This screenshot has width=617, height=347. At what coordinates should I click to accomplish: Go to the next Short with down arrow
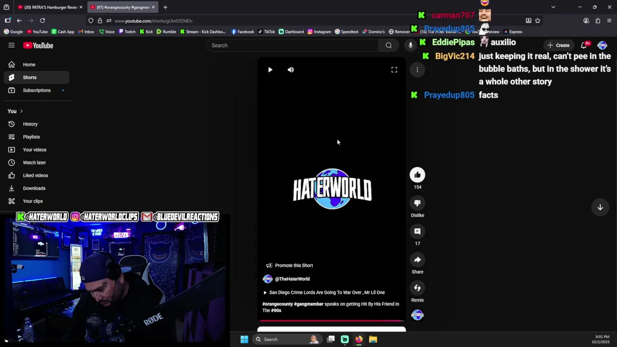coord(600,207)
